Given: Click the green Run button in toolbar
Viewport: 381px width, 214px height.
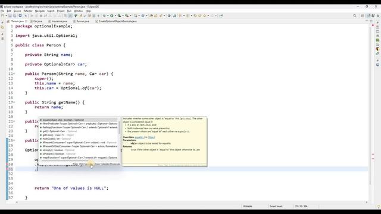Looking at the screenshot, I should point(112,16).
